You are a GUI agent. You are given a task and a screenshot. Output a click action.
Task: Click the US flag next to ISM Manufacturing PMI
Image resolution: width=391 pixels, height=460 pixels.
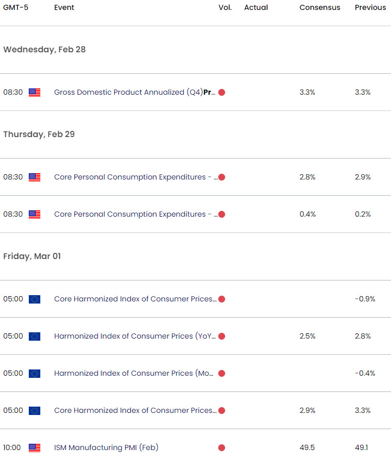pyautogui.click(x=35, y=448)
